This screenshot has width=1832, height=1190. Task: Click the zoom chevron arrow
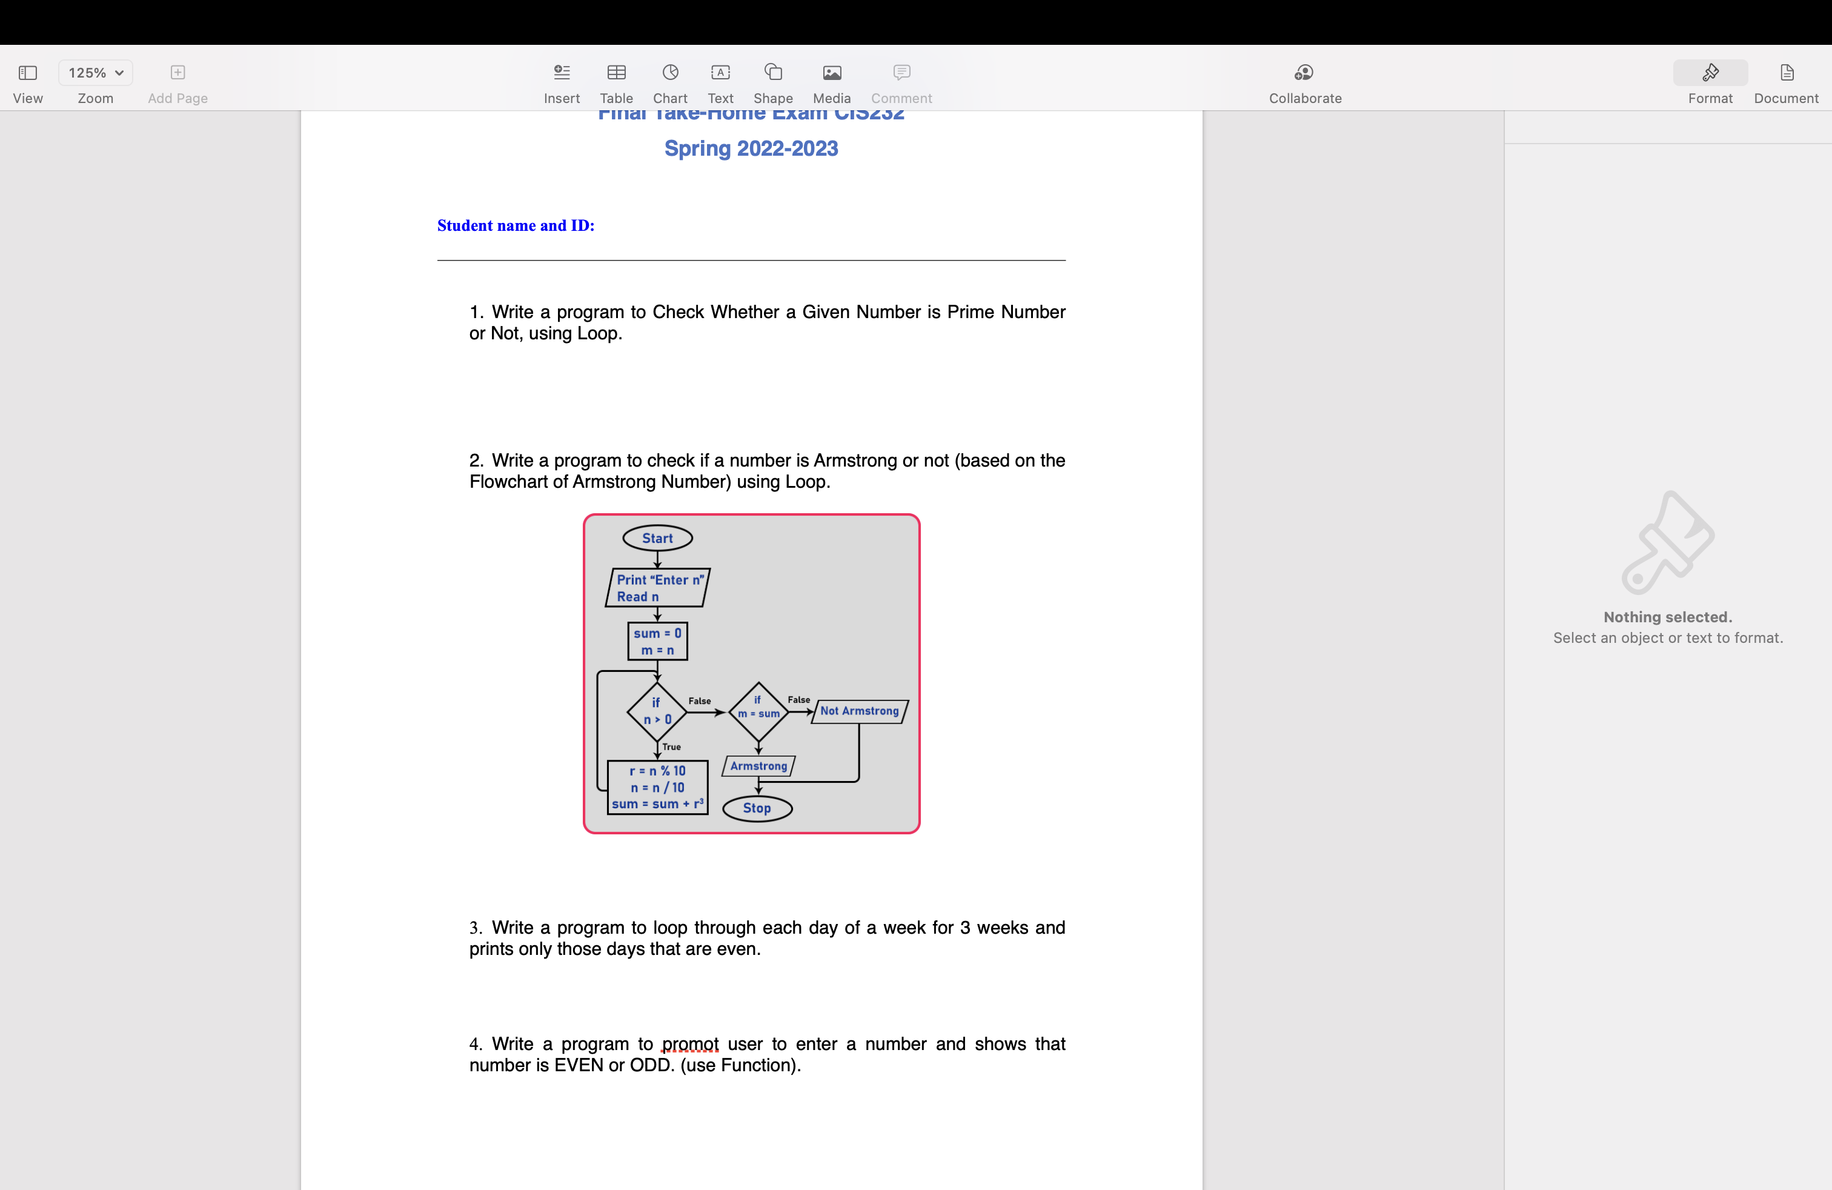pyautogui.click(x=119, y=73)
